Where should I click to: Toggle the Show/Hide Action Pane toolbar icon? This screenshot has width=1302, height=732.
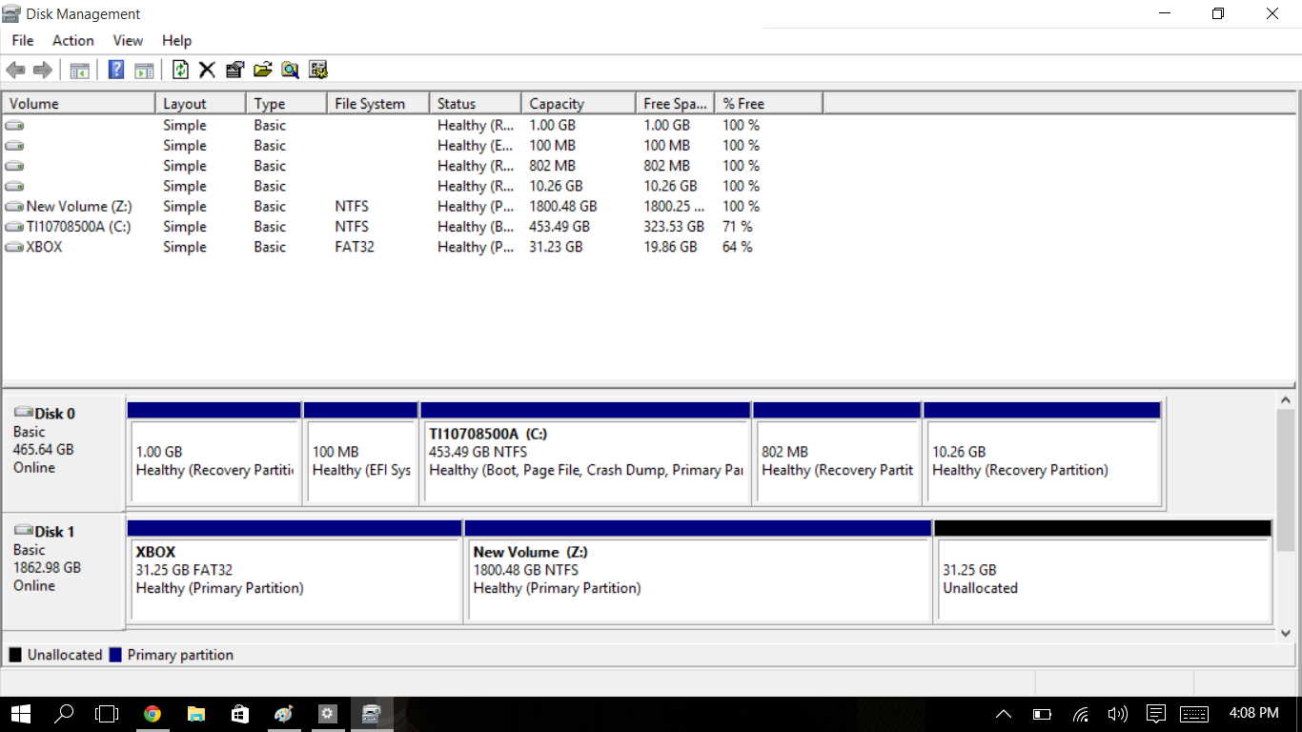click(x=144, y=70)
